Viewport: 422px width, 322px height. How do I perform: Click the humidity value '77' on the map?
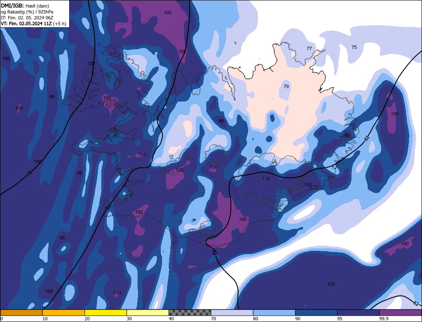point(309,48)
